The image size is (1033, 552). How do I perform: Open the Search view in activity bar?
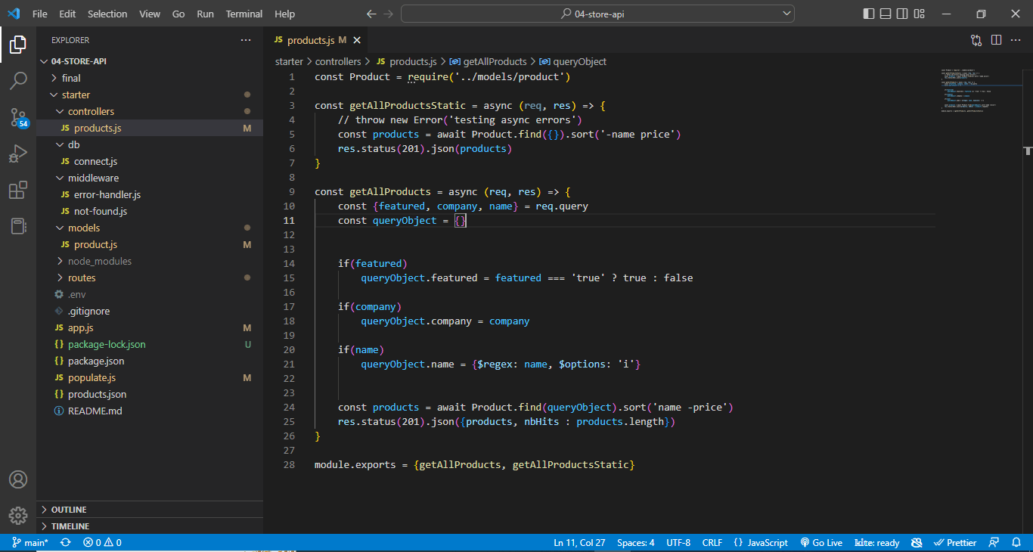(x=18, y=80)
